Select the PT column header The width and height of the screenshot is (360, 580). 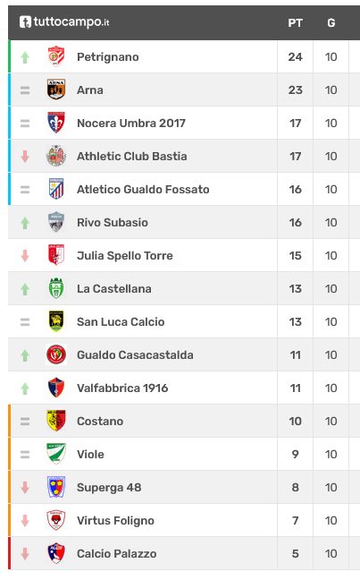[295, 23]
